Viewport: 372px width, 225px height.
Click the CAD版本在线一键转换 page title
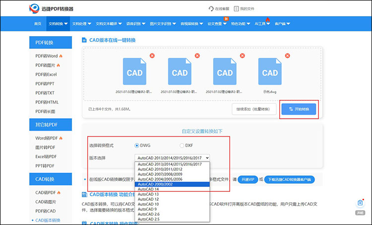click(112, 40)
